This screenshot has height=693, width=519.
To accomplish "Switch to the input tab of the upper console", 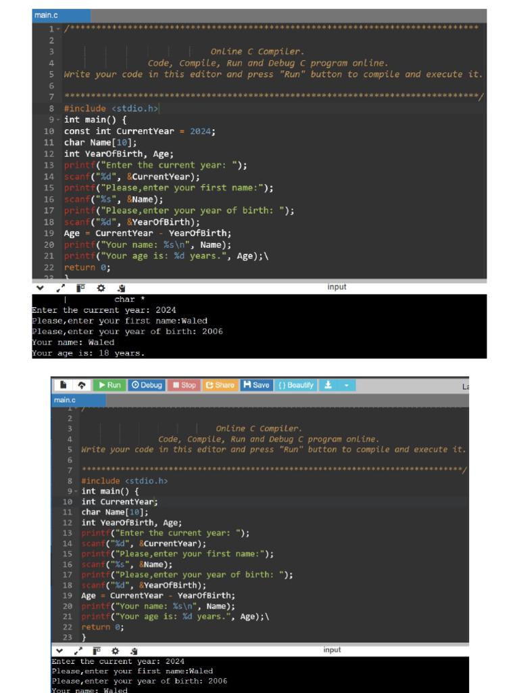I will click(x=337, y=287).
